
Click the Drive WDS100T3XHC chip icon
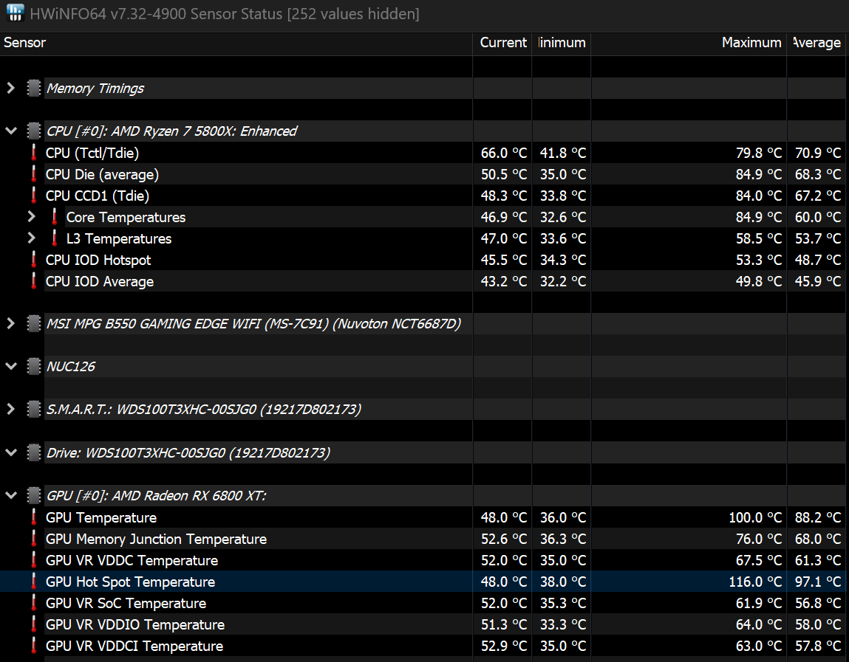[33, 452]
